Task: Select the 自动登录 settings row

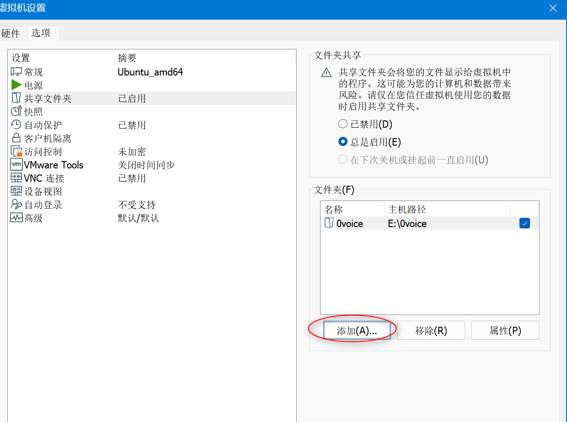Action: click(x=152, y=205)
